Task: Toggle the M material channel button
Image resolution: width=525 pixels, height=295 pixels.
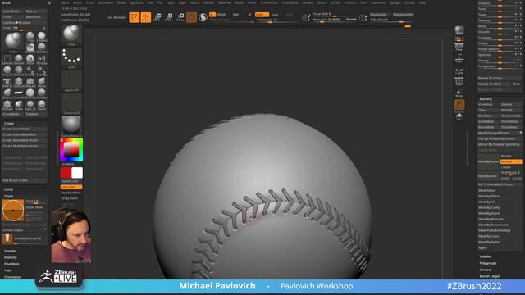Action: (x=249, y=15)
